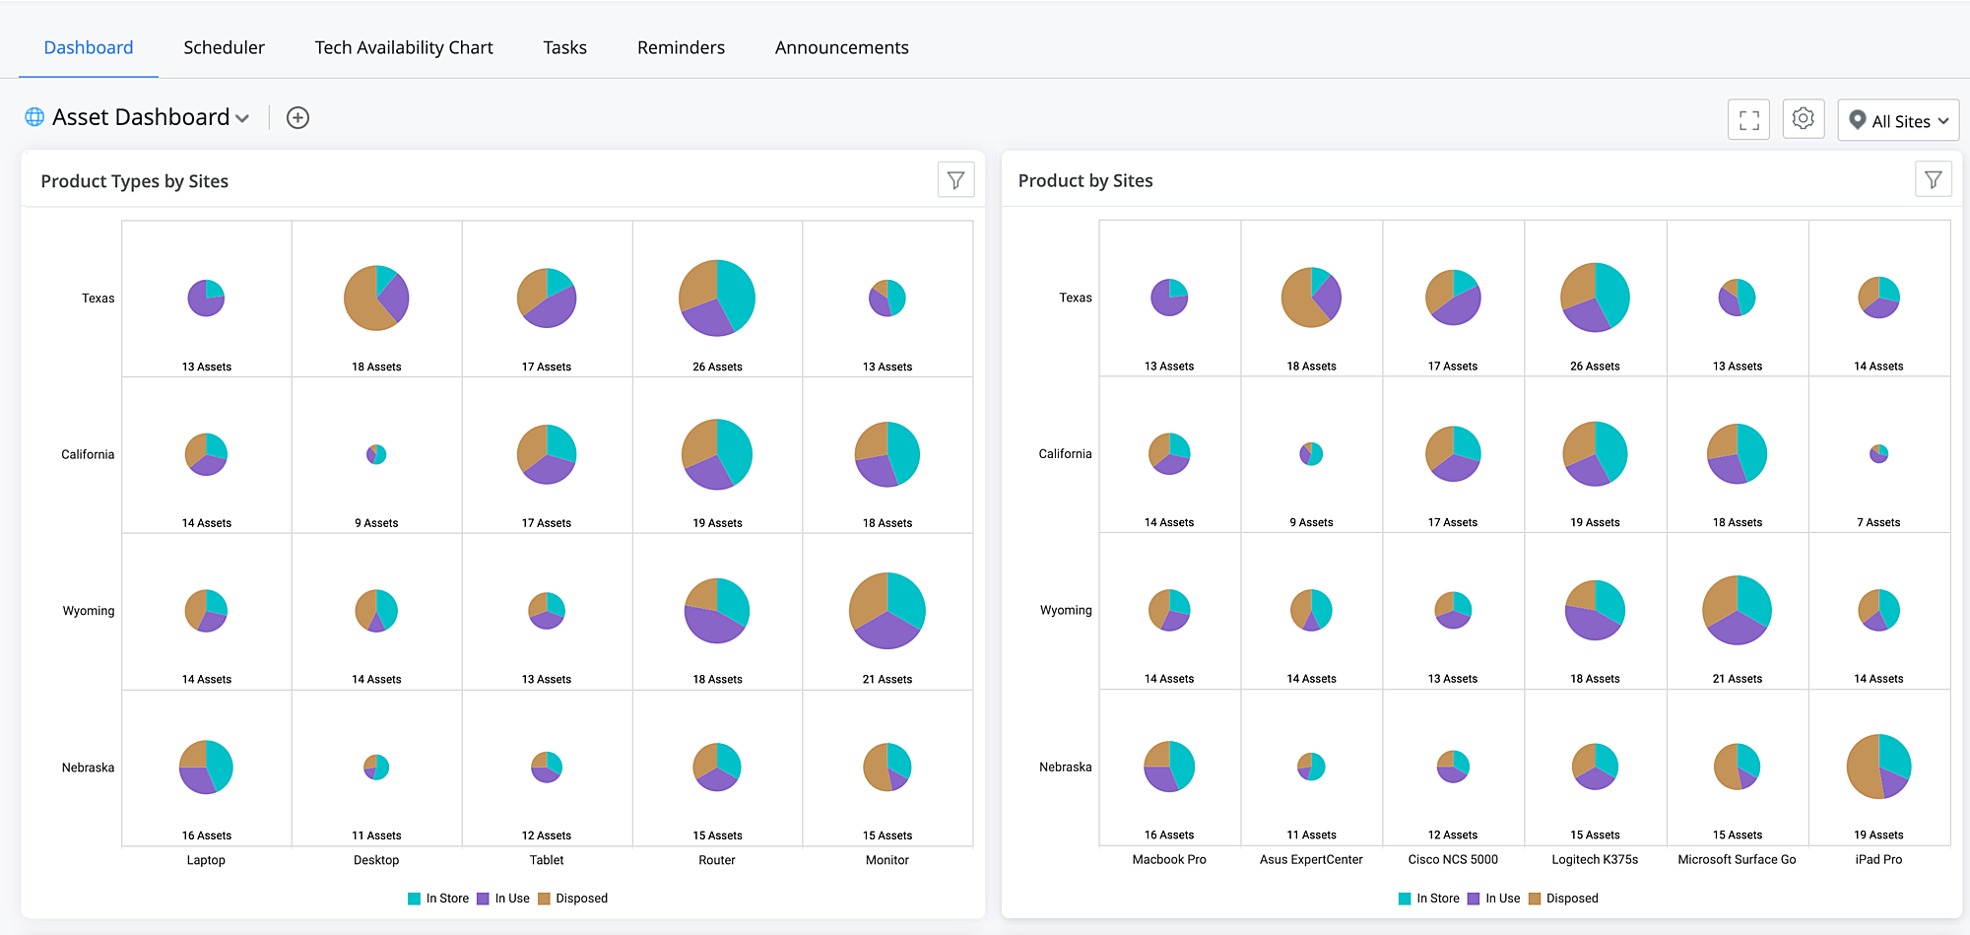Image resolution: width=1970 pixels, height=935 pixels.
Task: Open dashboard settings gear icon
Action: (x=1804, y=119)
